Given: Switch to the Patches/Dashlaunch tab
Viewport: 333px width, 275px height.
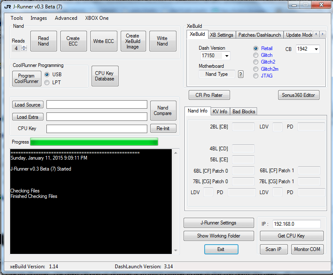Looking at the screenshot, I should [x=260, y=35].
